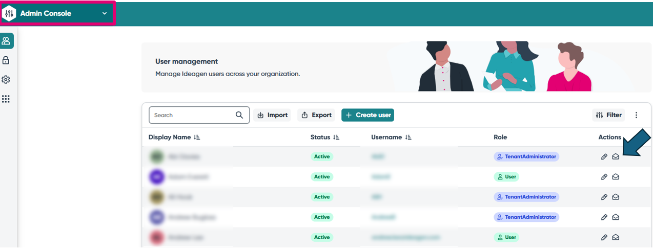
Task: Click the TenantAdministrator role badge in first row
Action: [x=526, y=156]
